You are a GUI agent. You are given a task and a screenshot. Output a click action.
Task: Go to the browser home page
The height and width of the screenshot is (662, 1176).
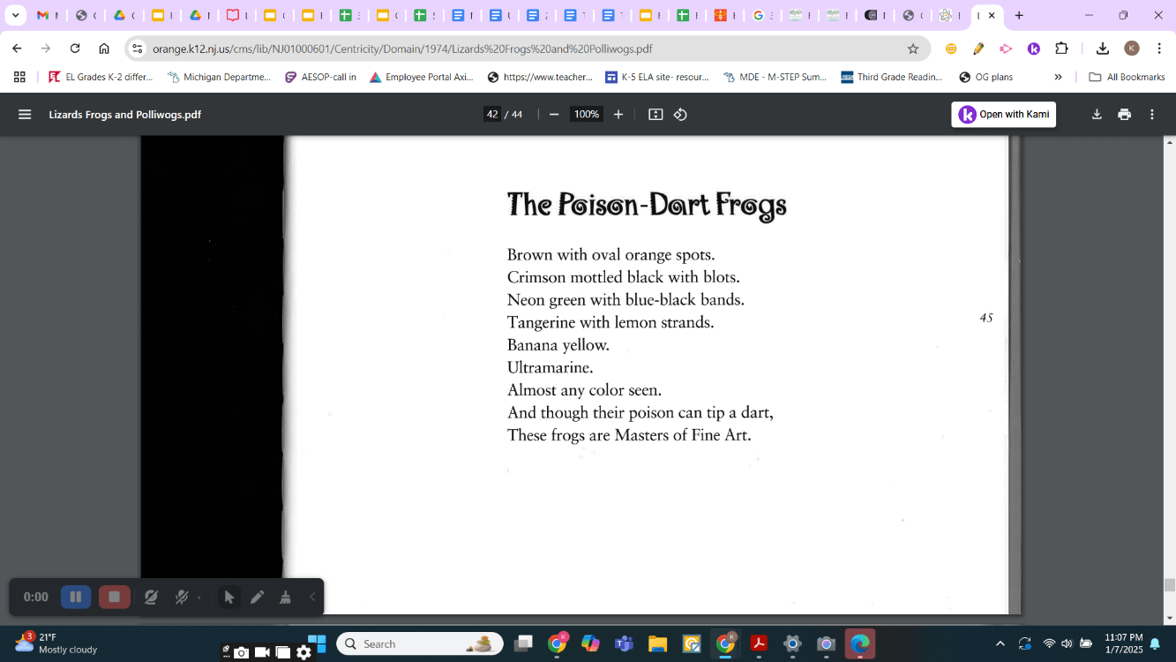click(104, 49)
